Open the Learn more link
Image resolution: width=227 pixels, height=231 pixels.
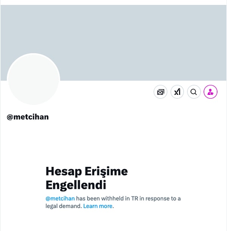(x=98, y=206)
